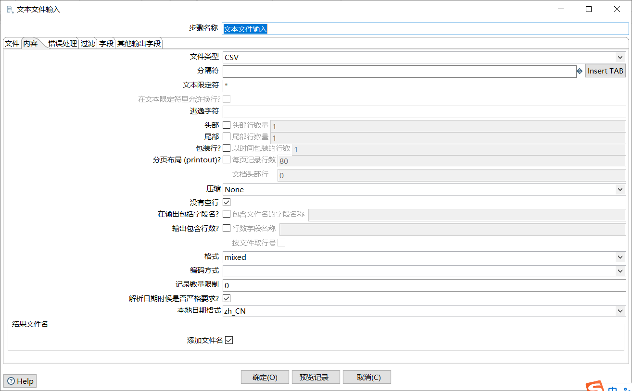Open the 本地日期格式 dropdown
Viewport: 632px width, 391px height.
(x=620, y=311)
